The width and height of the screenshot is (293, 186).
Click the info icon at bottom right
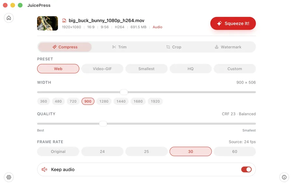pos(284,177)
